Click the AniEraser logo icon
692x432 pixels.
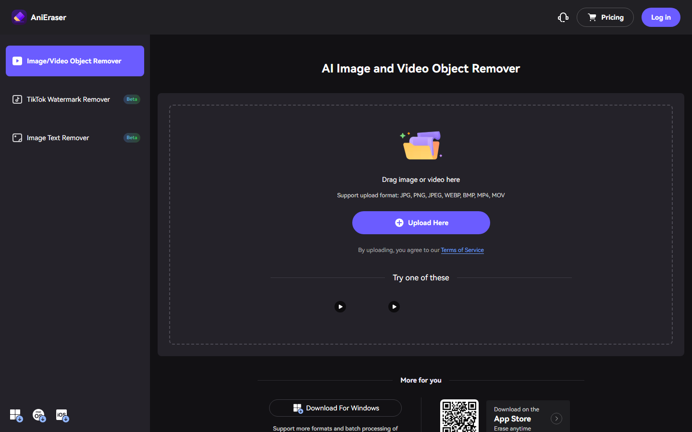coord(19,17)
